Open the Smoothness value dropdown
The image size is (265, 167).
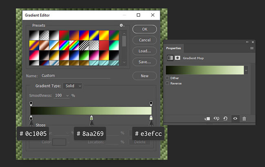(x=67, y=96)
